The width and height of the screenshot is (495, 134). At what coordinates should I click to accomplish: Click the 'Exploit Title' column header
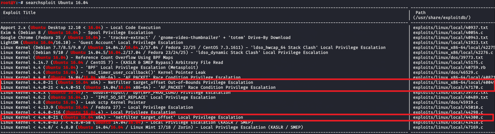pos(19,13)
